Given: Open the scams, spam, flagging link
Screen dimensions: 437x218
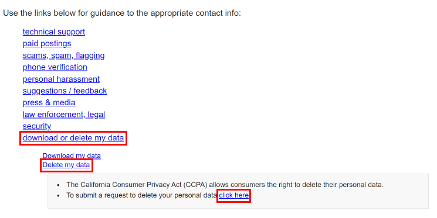Looking at the screenshot, I should [63, 56].
